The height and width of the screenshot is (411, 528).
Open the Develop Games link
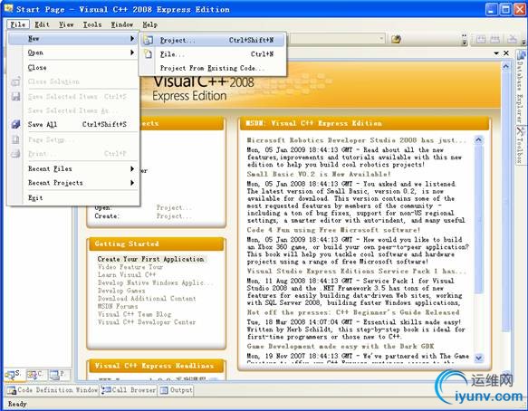point(121,291)
